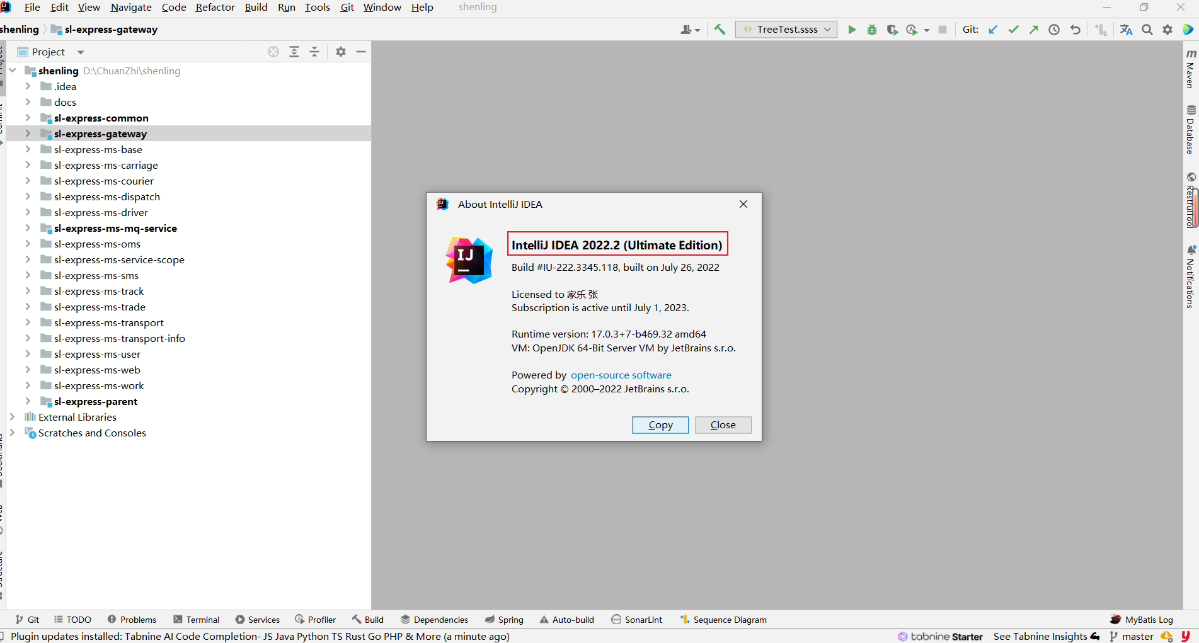The height and width of the screenshot is (643, 1199).
Task: Open the TreeTest.ssss run configuration dropdown
Action: pos(786,30)
